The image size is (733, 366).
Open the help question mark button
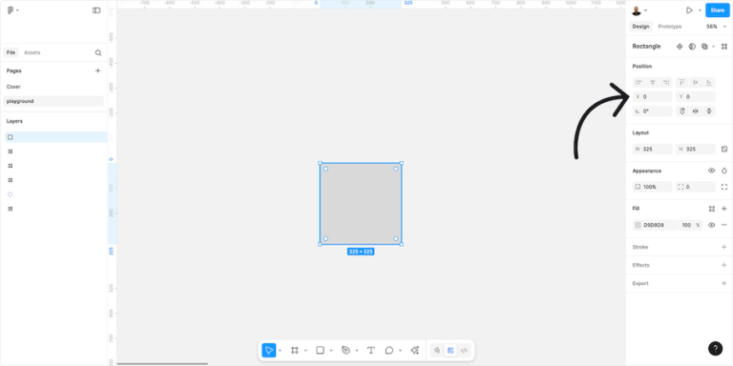pyautogui.click(x=715, y=348)
